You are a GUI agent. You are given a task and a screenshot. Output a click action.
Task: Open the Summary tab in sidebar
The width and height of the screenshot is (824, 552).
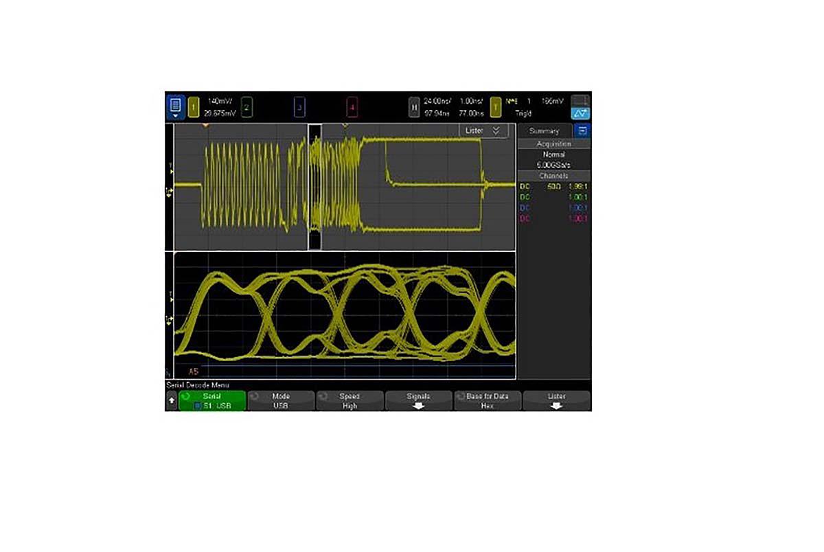pyautogui.click(x=545, y=130)
